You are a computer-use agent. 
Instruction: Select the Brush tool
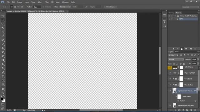click(3, 44)
